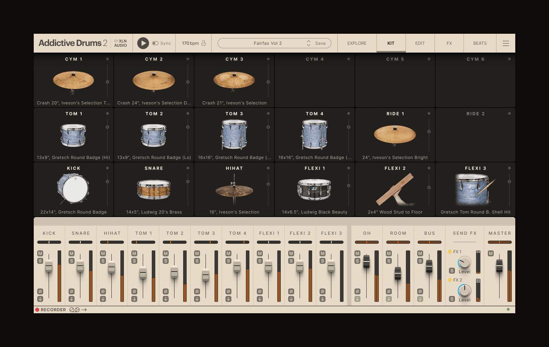
Task: Invert phase on the ROOM channel
Action: pyautogui.click(x=389, y=291)
